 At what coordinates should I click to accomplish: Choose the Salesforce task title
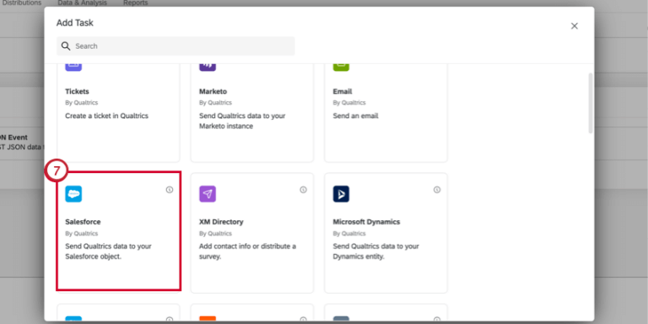[83, 222]
